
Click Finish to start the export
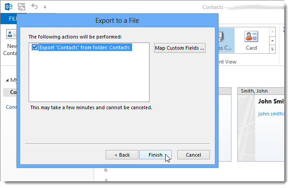tap(155, 155)
